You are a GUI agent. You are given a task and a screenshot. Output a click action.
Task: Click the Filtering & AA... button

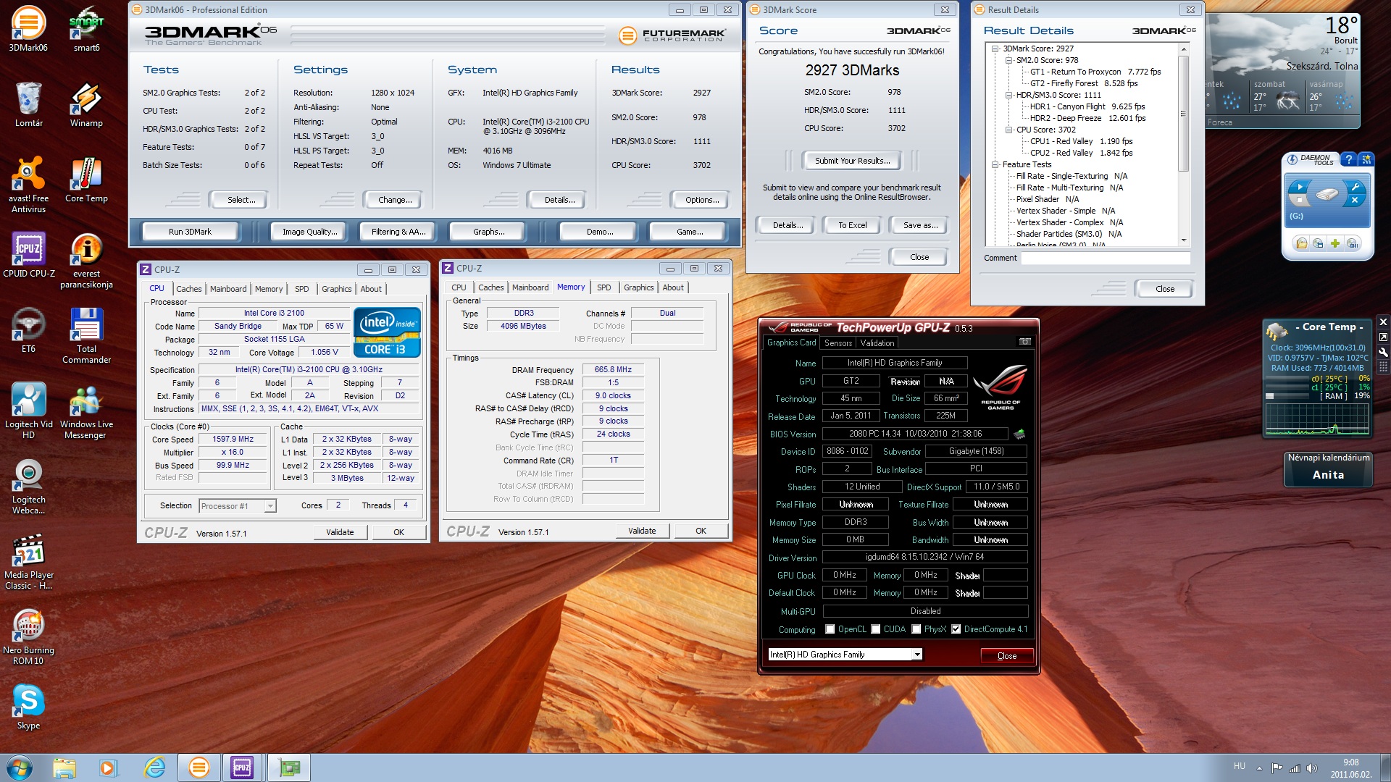tap(398, 232)
